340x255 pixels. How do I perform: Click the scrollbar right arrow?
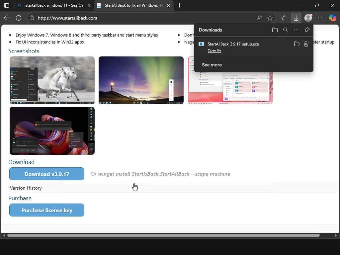coord(336,235)
